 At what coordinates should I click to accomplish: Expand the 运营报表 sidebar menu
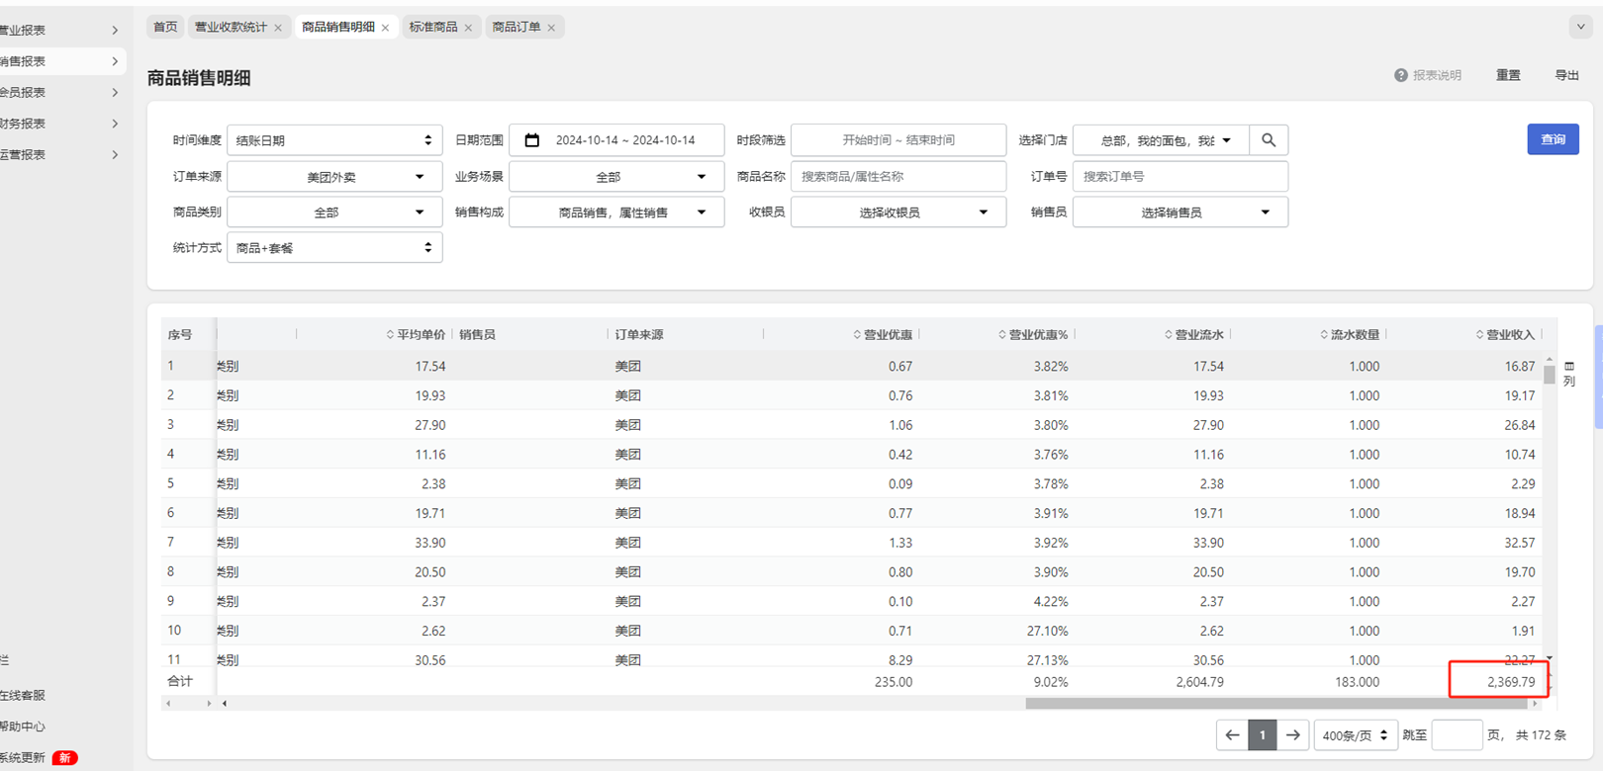(x=61, y=154)
